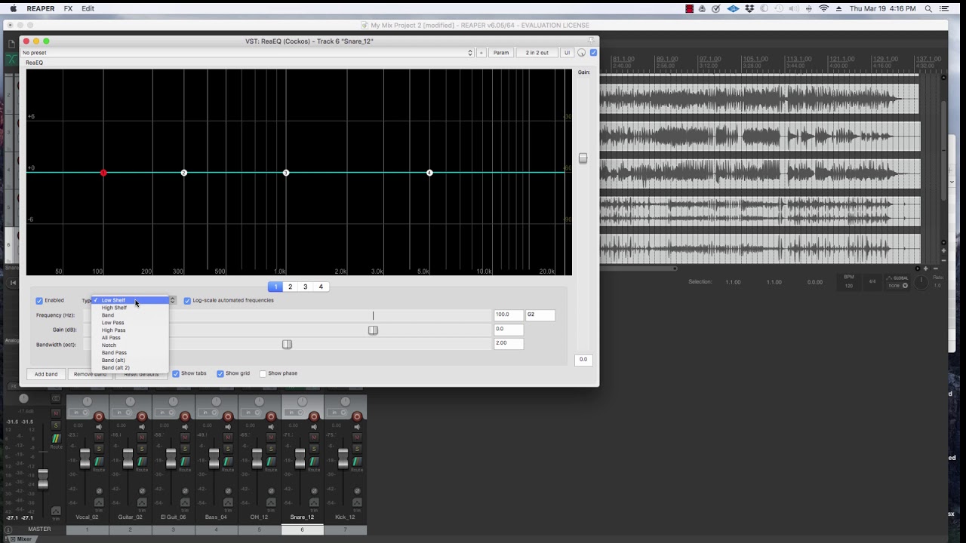Switch to EQ band tab 3
The height and width of the screenshot is (543, 966).
click(x=305, y=287)
